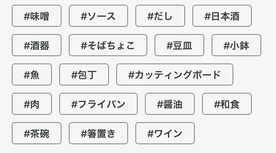Open the #小鉢 tag
276x153 pixels.
coord(236,45)
